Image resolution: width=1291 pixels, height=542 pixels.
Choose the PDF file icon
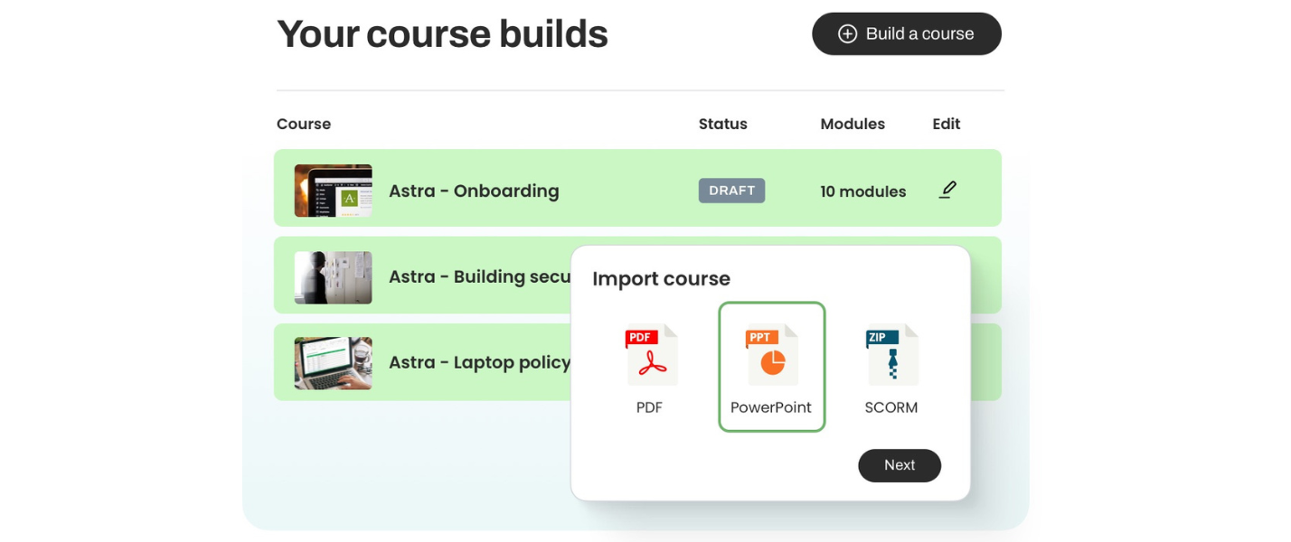point(651,355)
